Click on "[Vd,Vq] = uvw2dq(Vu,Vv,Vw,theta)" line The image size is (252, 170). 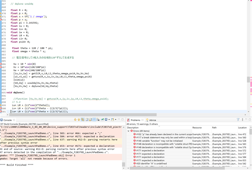(36, 83)
